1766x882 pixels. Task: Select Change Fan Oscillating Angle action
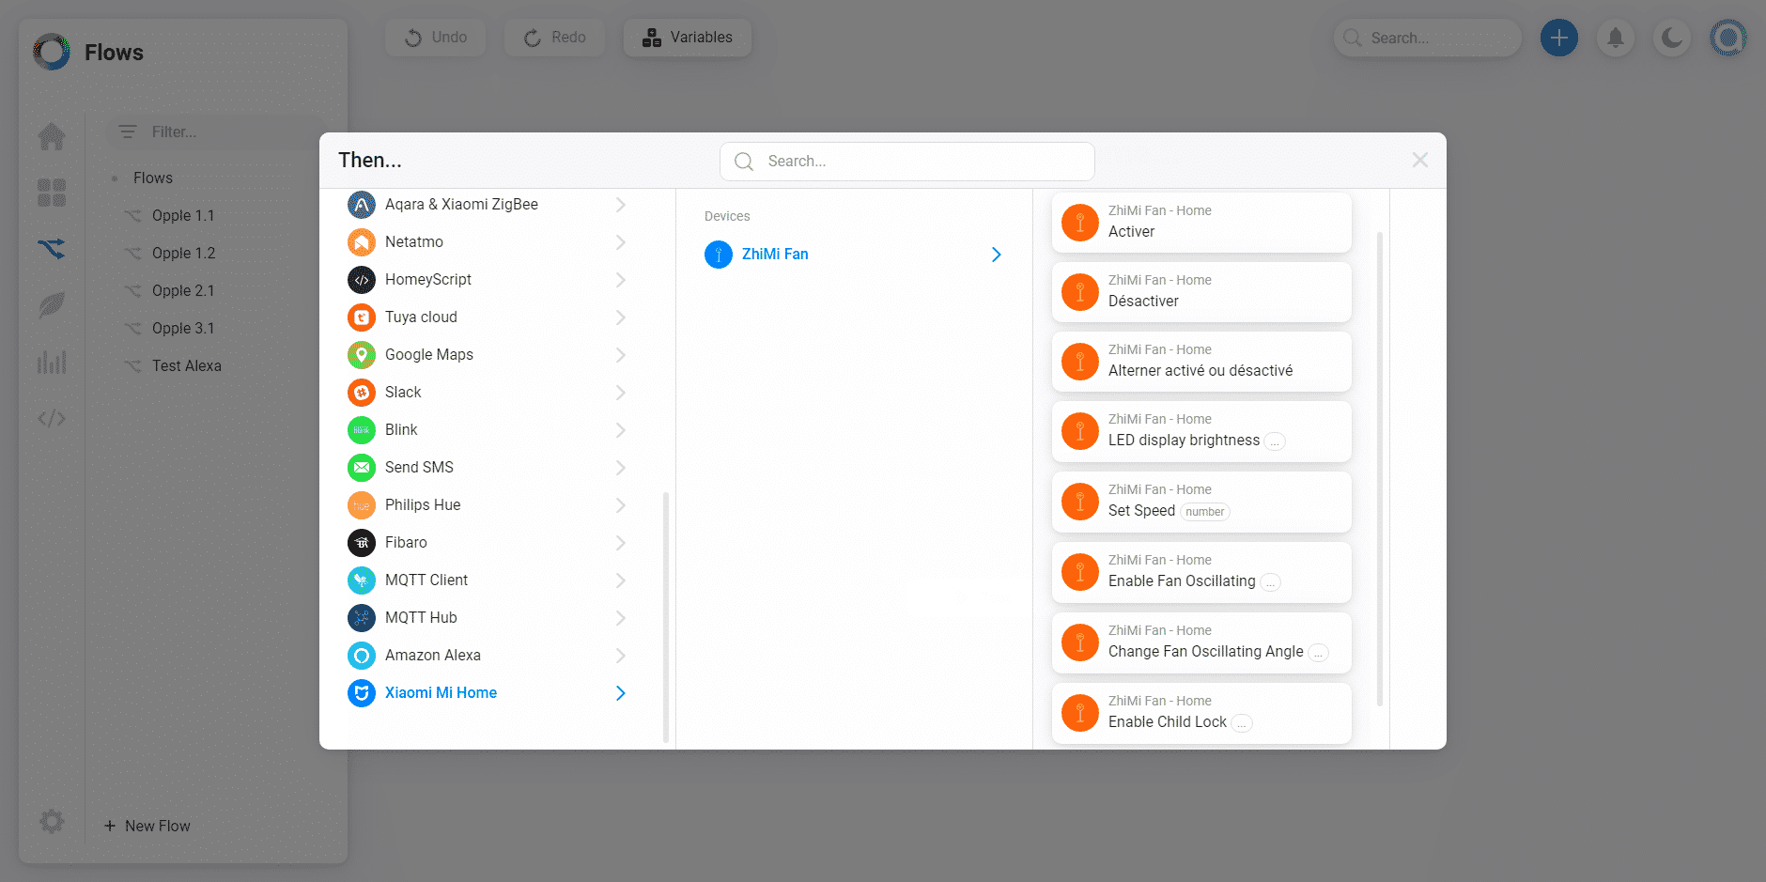[1201, 643]
